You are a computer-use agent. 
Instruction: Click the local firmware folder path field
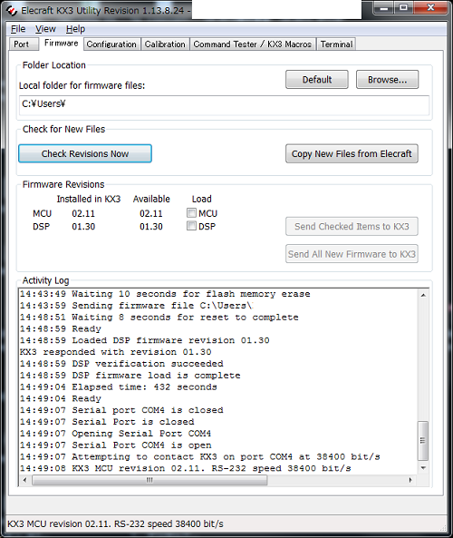pyautogui.click(x=224, y=105)
